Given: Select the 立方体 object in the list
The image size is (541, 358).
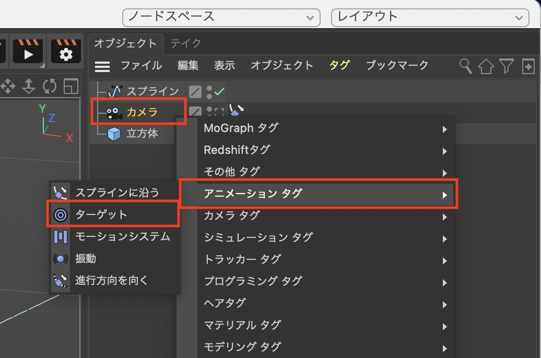Looking at the screenshot, I should pyautogui.click(x=142, y=134).
